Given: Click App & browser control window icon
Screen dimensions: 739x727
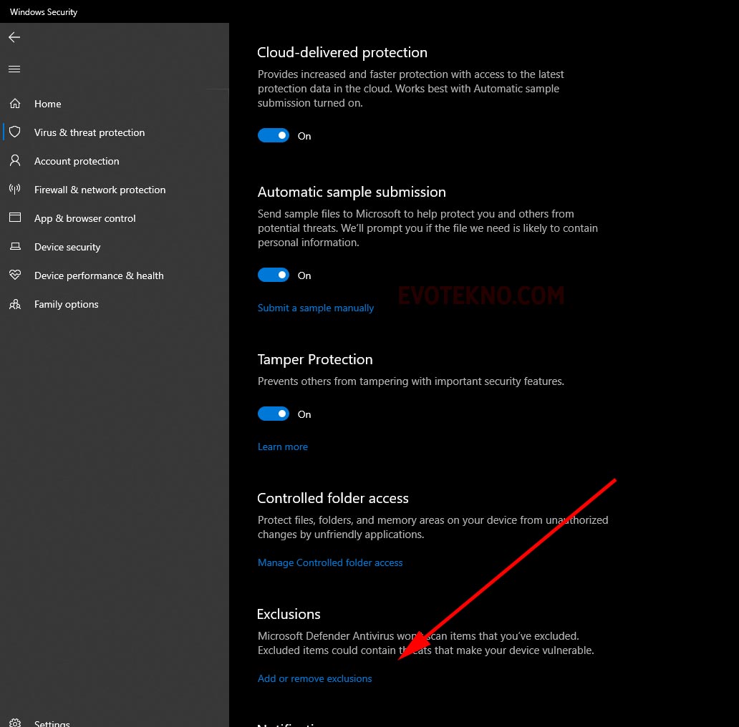Looking at the screenshot, I should (x=15, y=218).
